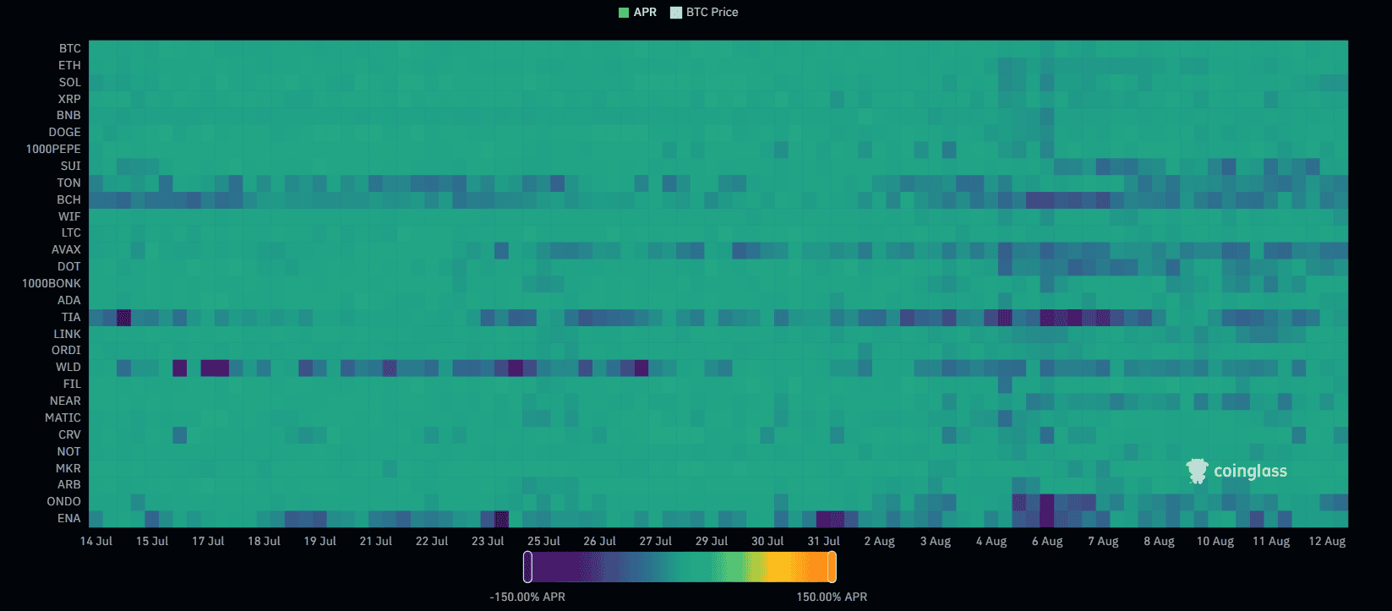Click the 2 Aug date label

(880, 541)
